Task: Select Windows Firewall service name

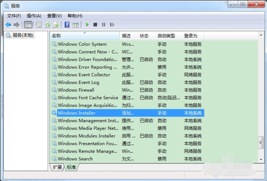Action: 76,90
